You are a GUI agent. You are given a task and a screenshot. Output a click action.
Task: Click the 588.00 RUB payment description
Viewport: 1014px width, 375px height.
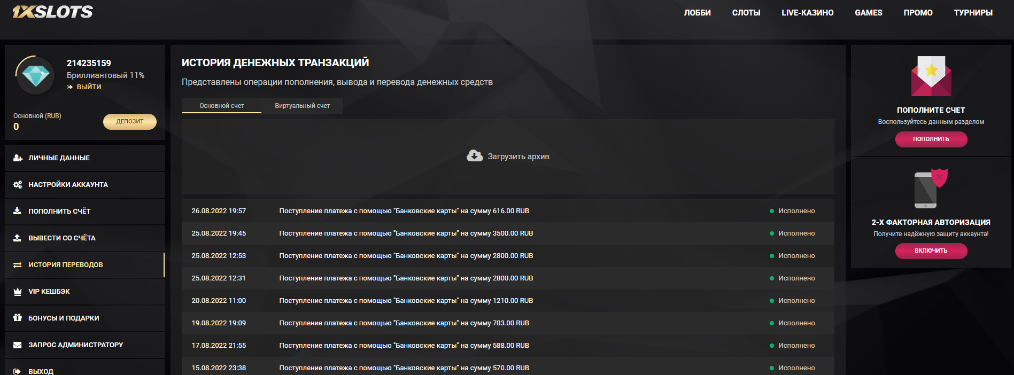pyautogui.click(x=404, y=346)
